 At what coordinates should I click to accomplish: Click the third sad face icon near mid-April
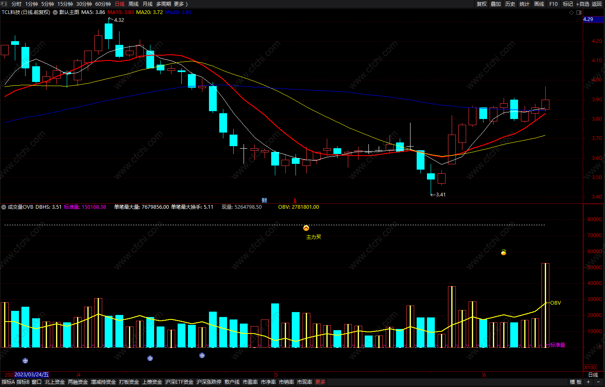(202, 355)
